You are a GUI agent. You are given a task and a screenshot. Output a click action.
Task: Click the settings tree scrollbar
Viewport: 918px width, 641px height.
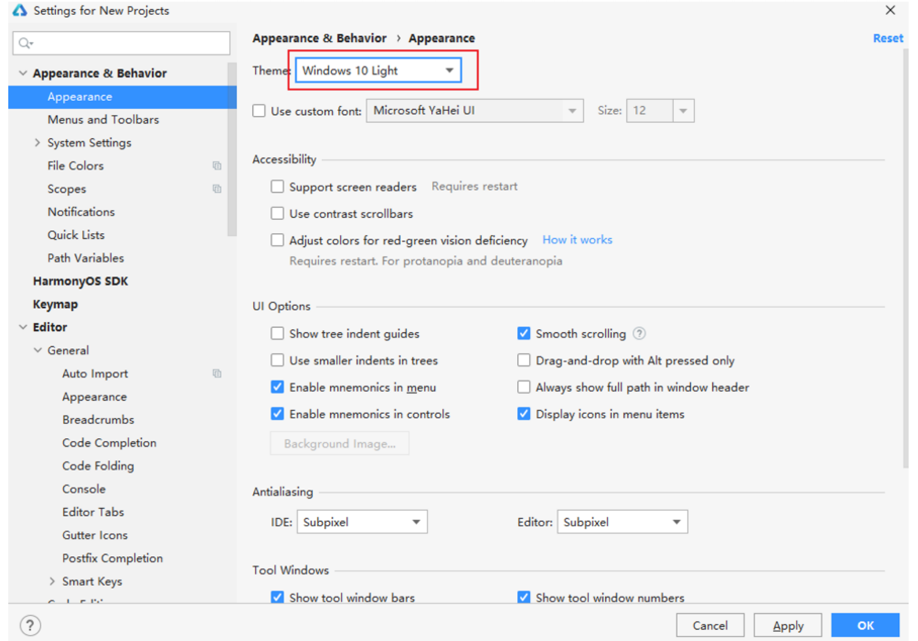(232, 149)
